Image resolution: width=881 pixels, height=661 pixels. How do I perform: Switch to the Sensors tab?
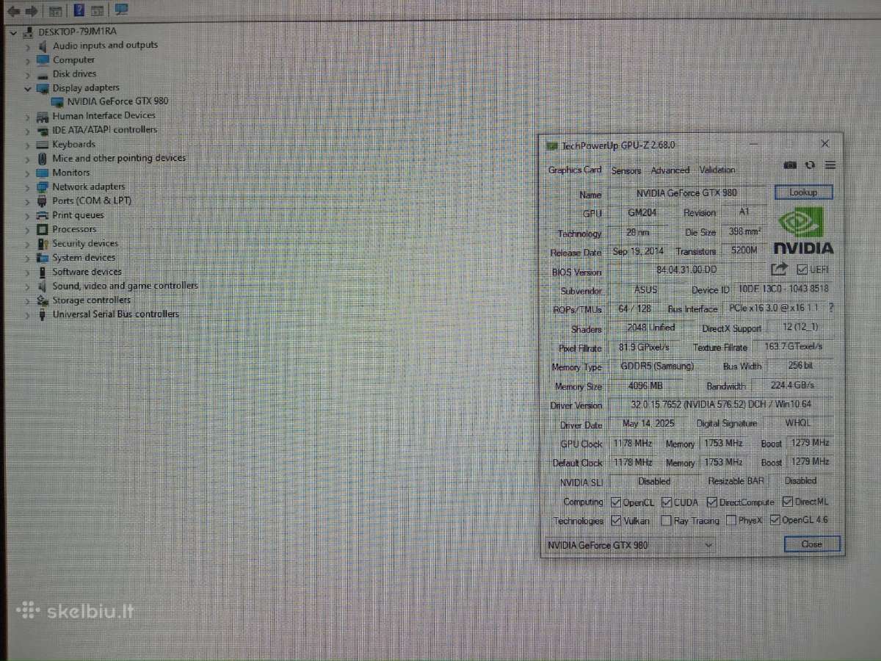626,170
